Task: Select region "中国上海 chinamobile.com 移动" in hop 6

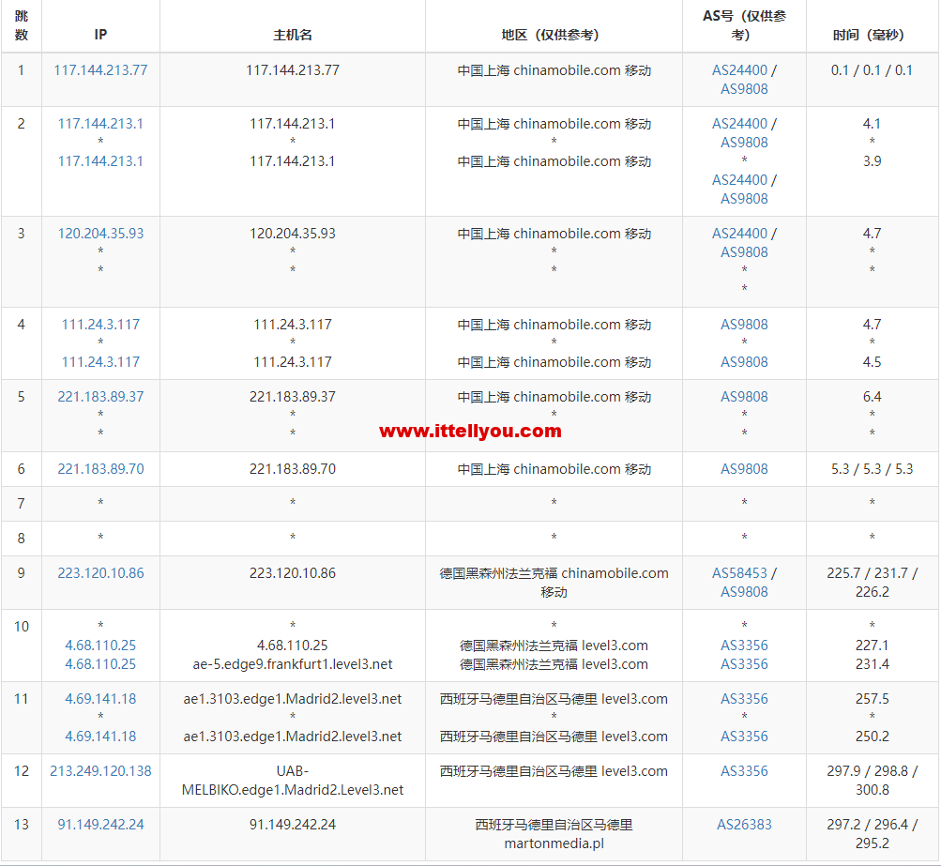Action: tap(554, 469)
